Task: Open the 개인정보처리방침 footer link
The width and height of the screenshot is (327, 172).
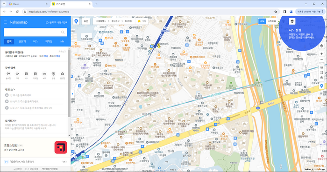Action: click(50, 169)
